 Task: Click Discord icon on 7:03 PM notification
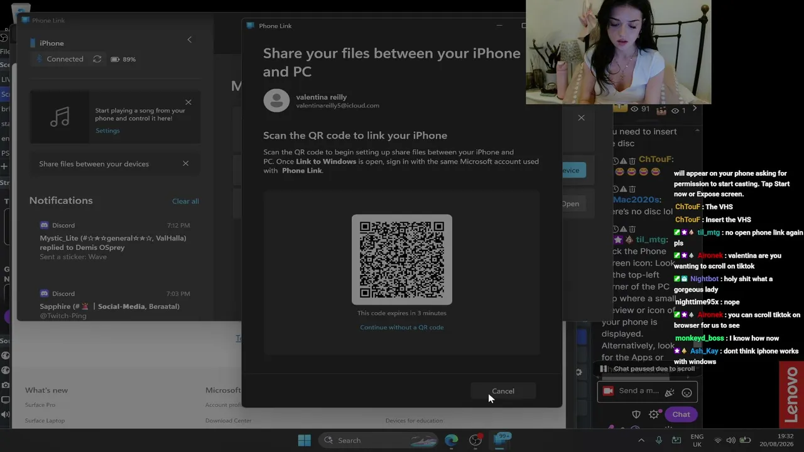(x=44, y=294)
